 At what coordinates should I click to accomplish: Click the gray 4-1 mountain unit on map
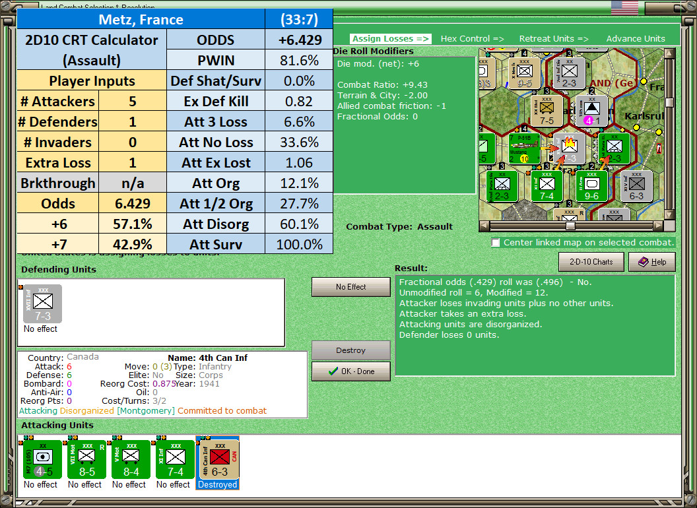pyautogui.click(x=591, y=111)
